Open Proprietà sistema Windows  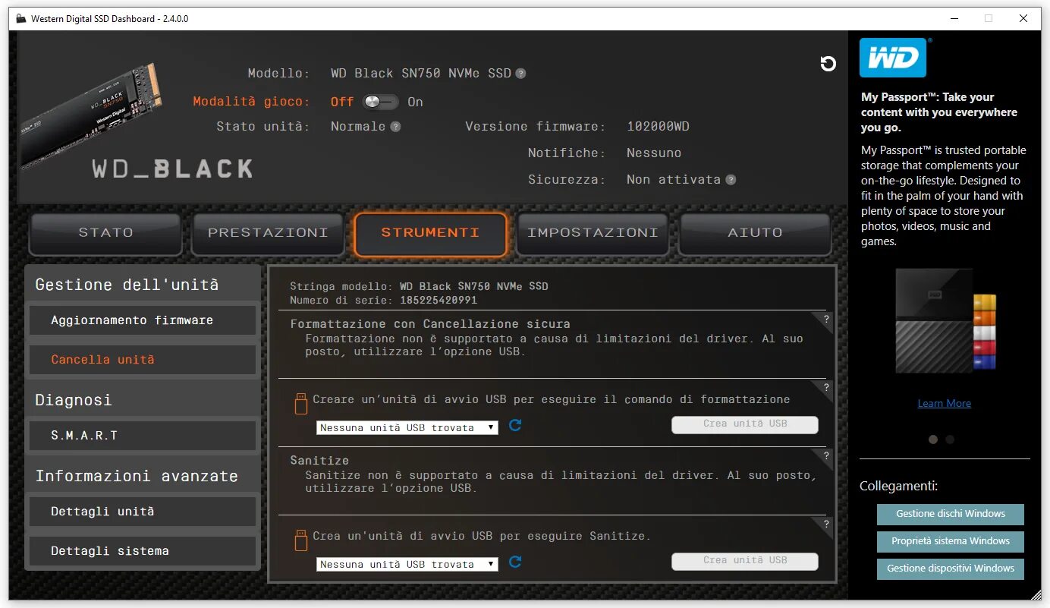point(950,541)
